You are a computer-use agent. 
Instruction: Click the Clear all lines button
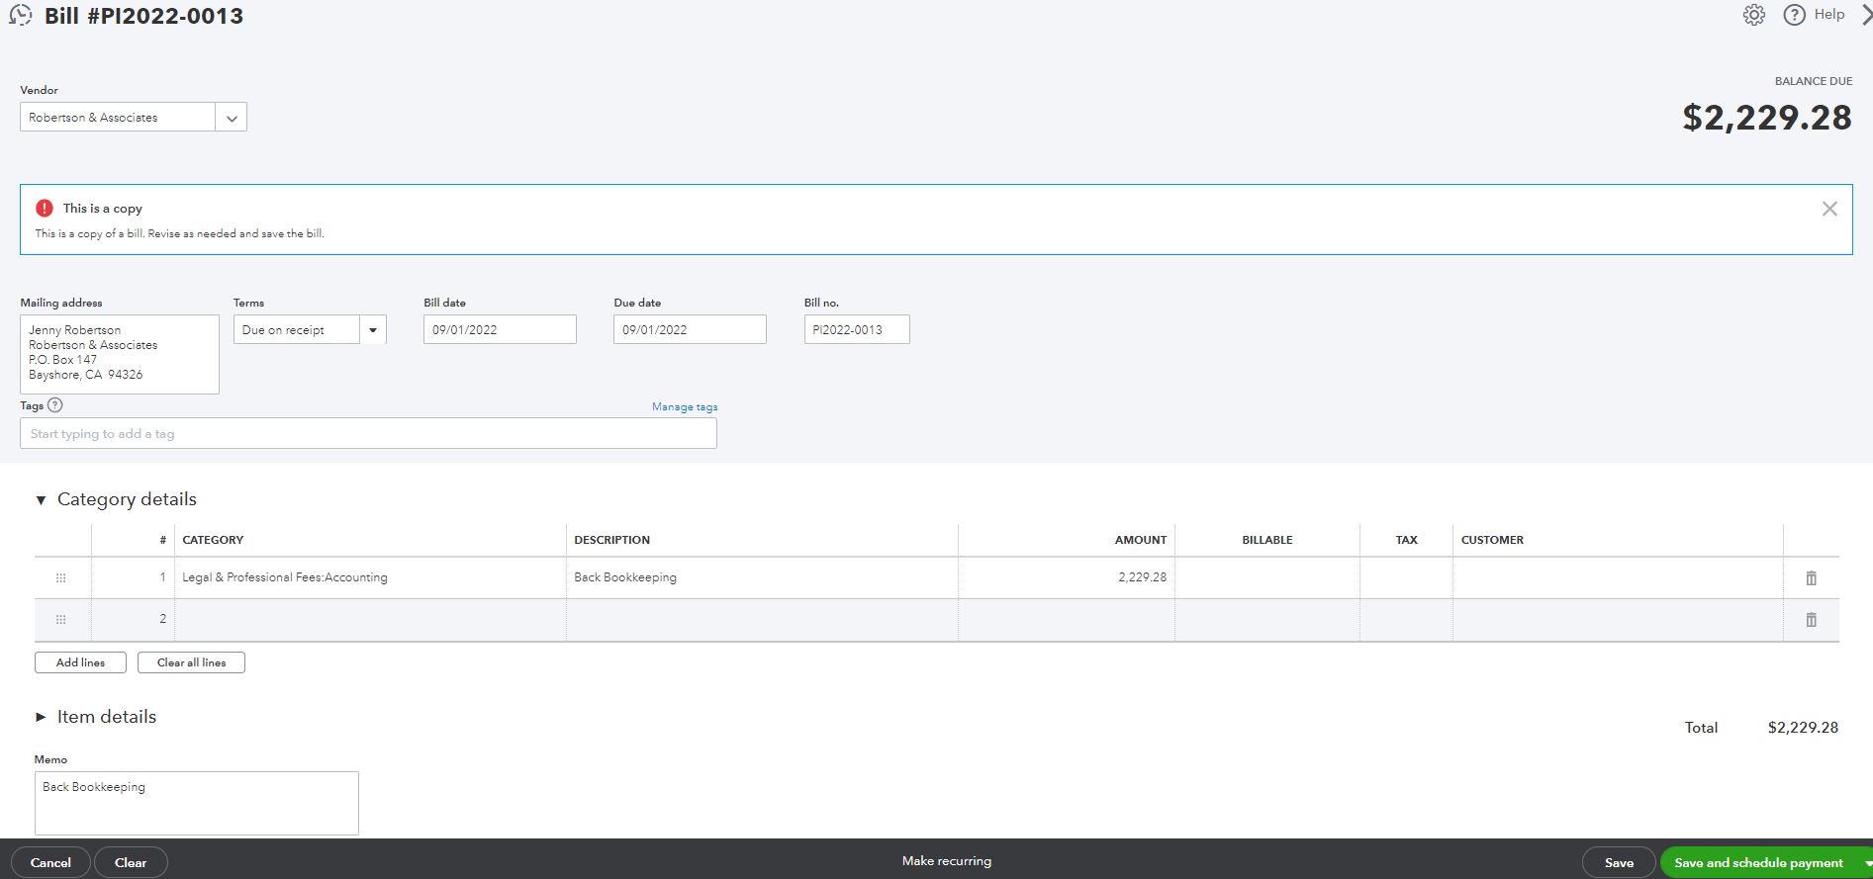click(191, 662)
